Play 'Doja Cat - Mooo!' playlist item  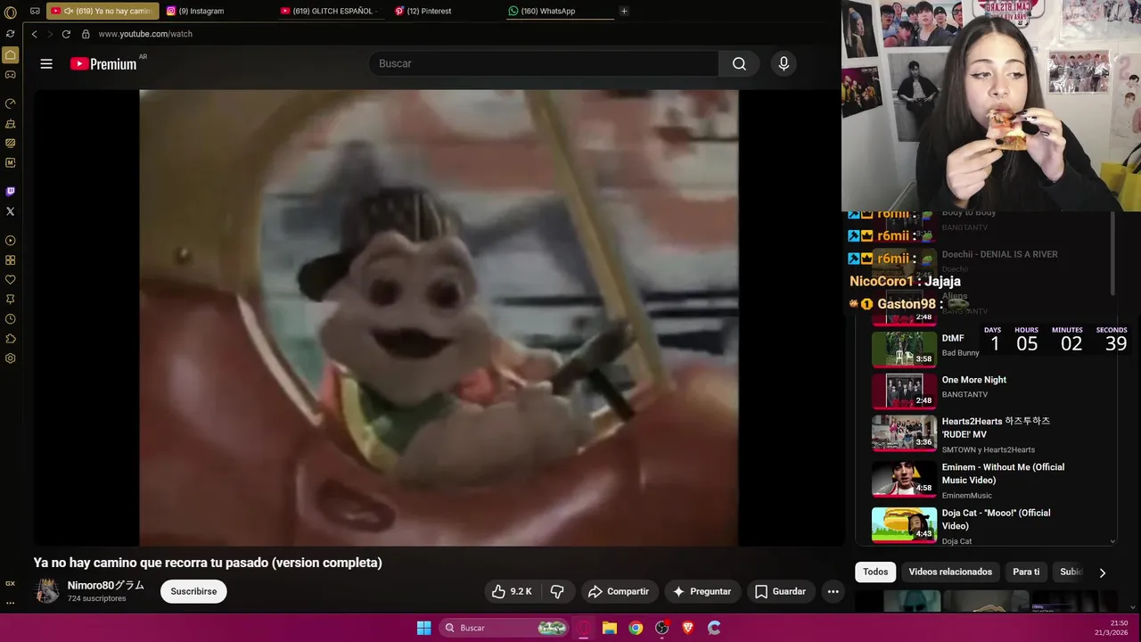click(985, 525)
